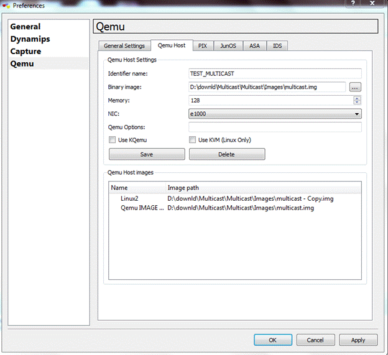Viewport: 388px width, 355px height.
Task: Enable the Use KQemu checkbox
Action: 113,140
